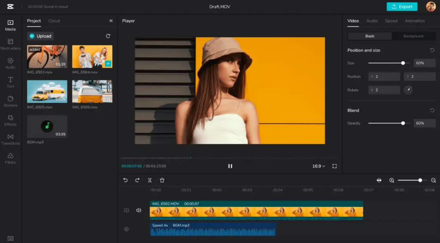This screenshot has height=243, width=440.
Task: Collapse the media panel with double chevron
Action: (x=111, y=21)
